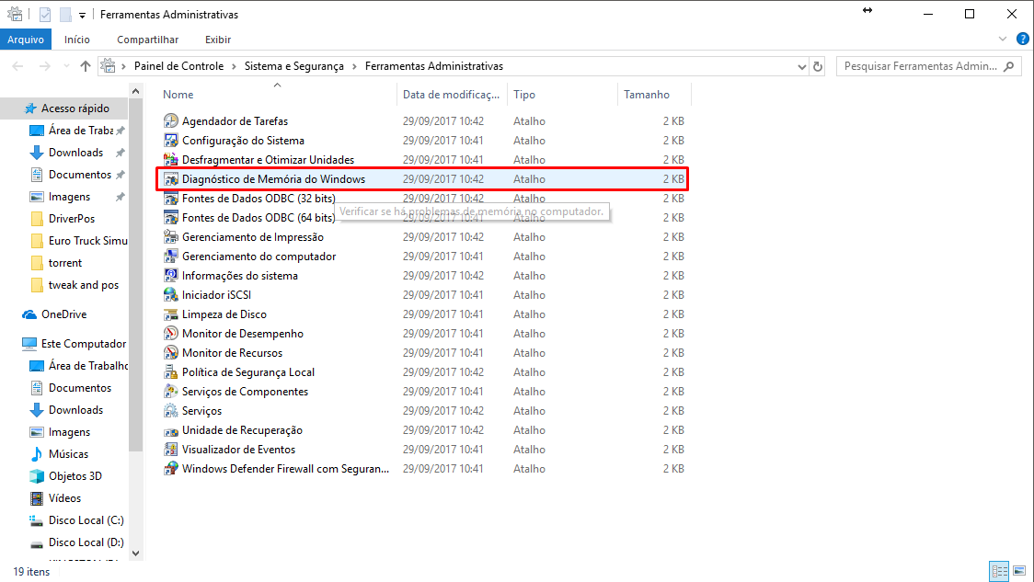1034x582 pixels.
Task: Sort by the Data de modificação column
Action: pos(452,95)
